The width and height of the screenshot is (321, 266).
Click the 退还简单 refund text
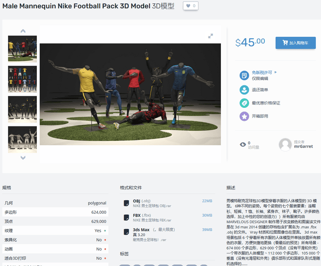click(260, 90)
